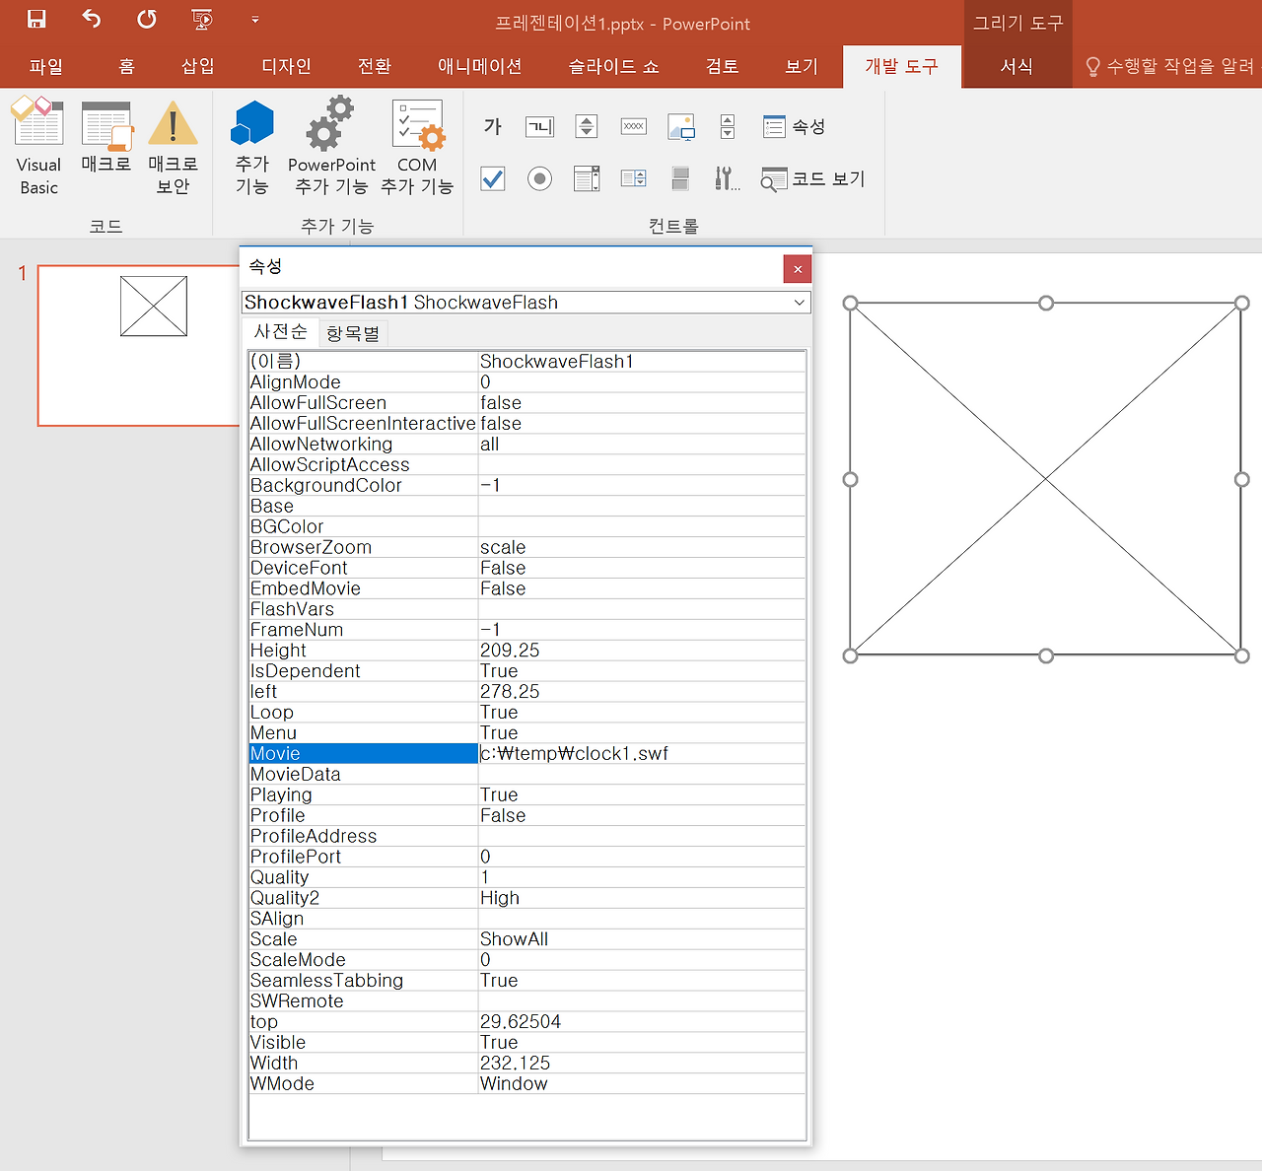
Task: Switch to the 서식 (Format) ribbon tab
Action: pyautogui.click(x=1017, y=66)
